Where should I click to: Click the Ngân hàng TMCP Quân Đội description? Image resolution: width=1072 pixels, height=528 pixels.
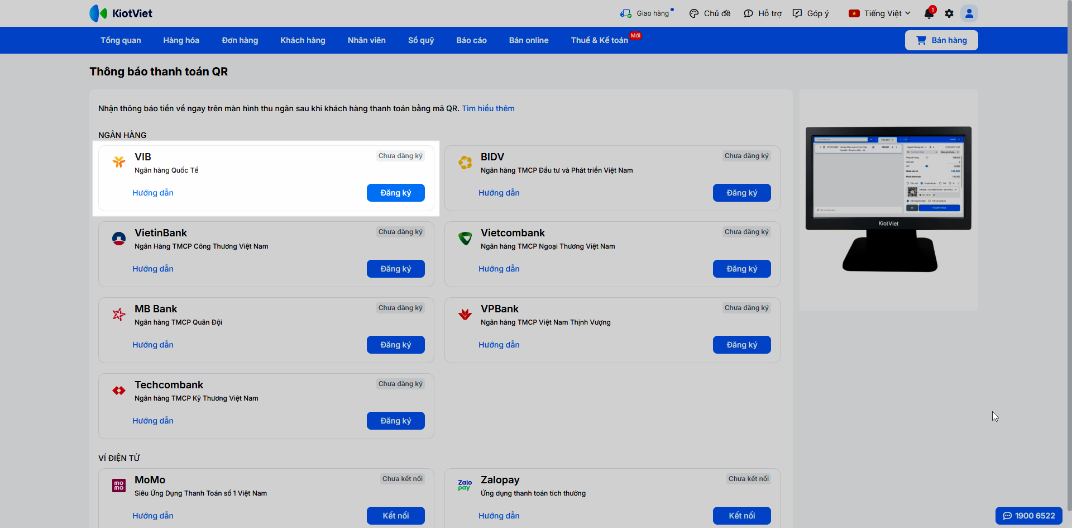(178, 322)
